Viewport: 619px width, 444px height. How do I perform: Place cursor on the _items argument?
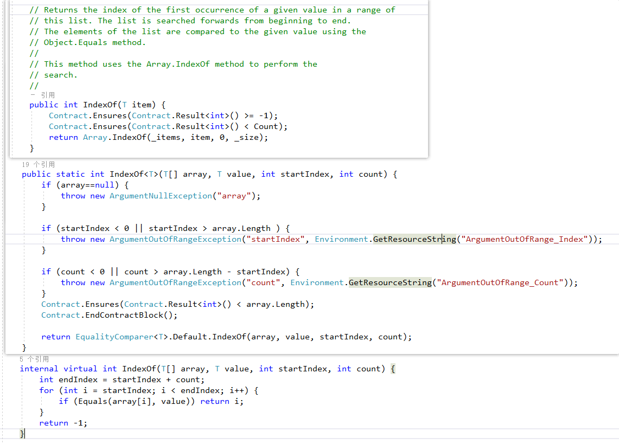166,137
